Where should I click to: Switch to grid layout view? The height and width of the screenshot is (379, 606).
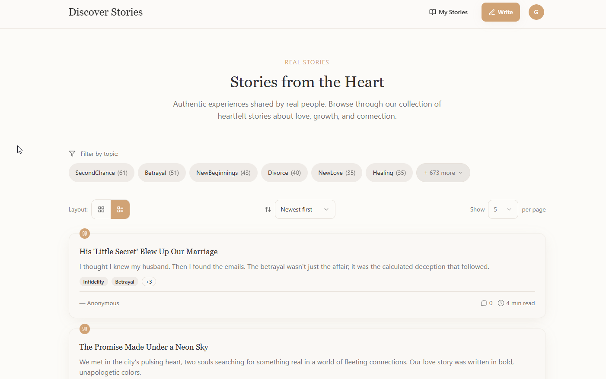pos(101,209)
